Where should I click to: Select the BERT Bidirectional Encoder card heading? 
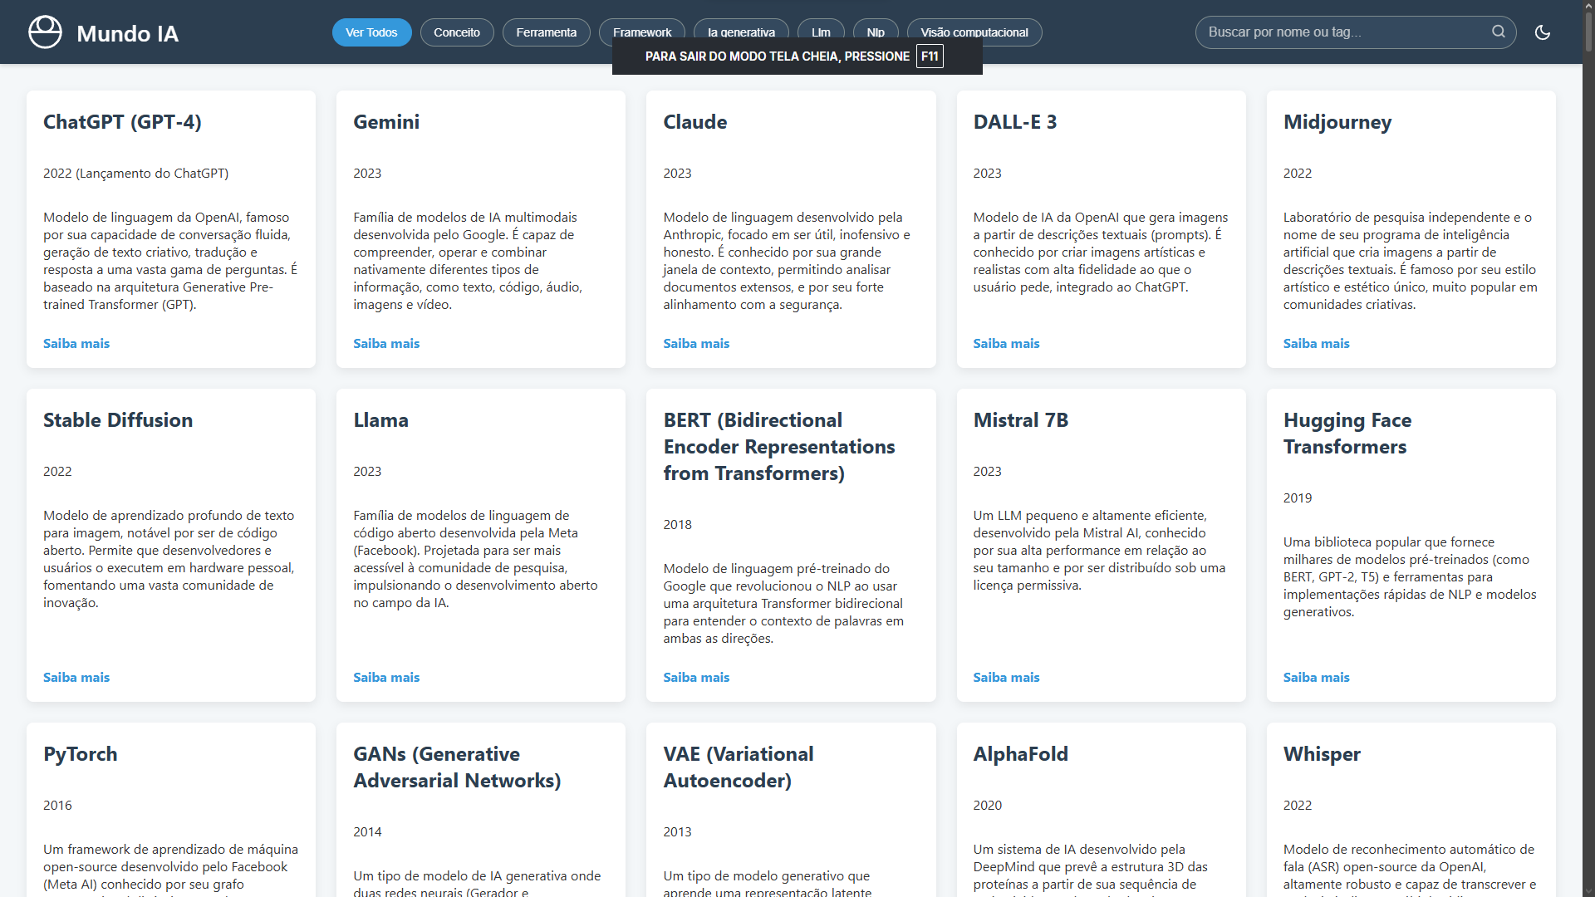(x=779, y=447)
